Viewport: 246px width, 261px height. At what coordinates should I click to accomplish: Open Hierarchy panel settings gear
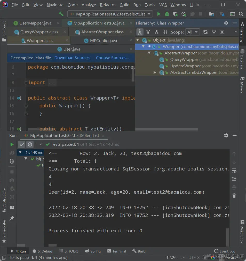[226, 23]
